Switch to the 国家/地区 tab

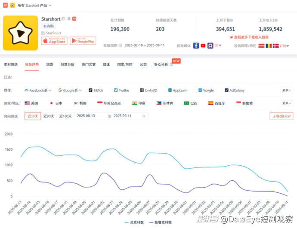(125, 64)
